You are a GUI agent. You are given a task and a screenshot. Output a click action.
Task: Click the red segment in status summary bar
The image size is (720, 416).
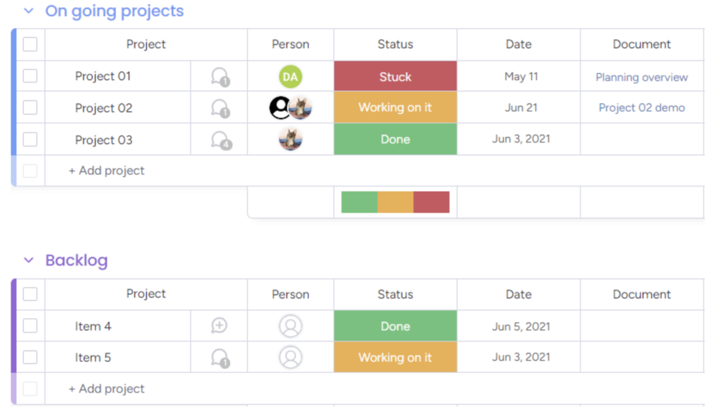tap(431, 202)
